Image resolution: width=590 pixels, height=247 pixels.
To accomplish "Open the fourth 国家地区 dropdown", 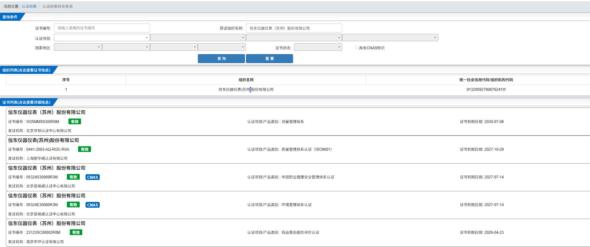I will coord(222,47).
